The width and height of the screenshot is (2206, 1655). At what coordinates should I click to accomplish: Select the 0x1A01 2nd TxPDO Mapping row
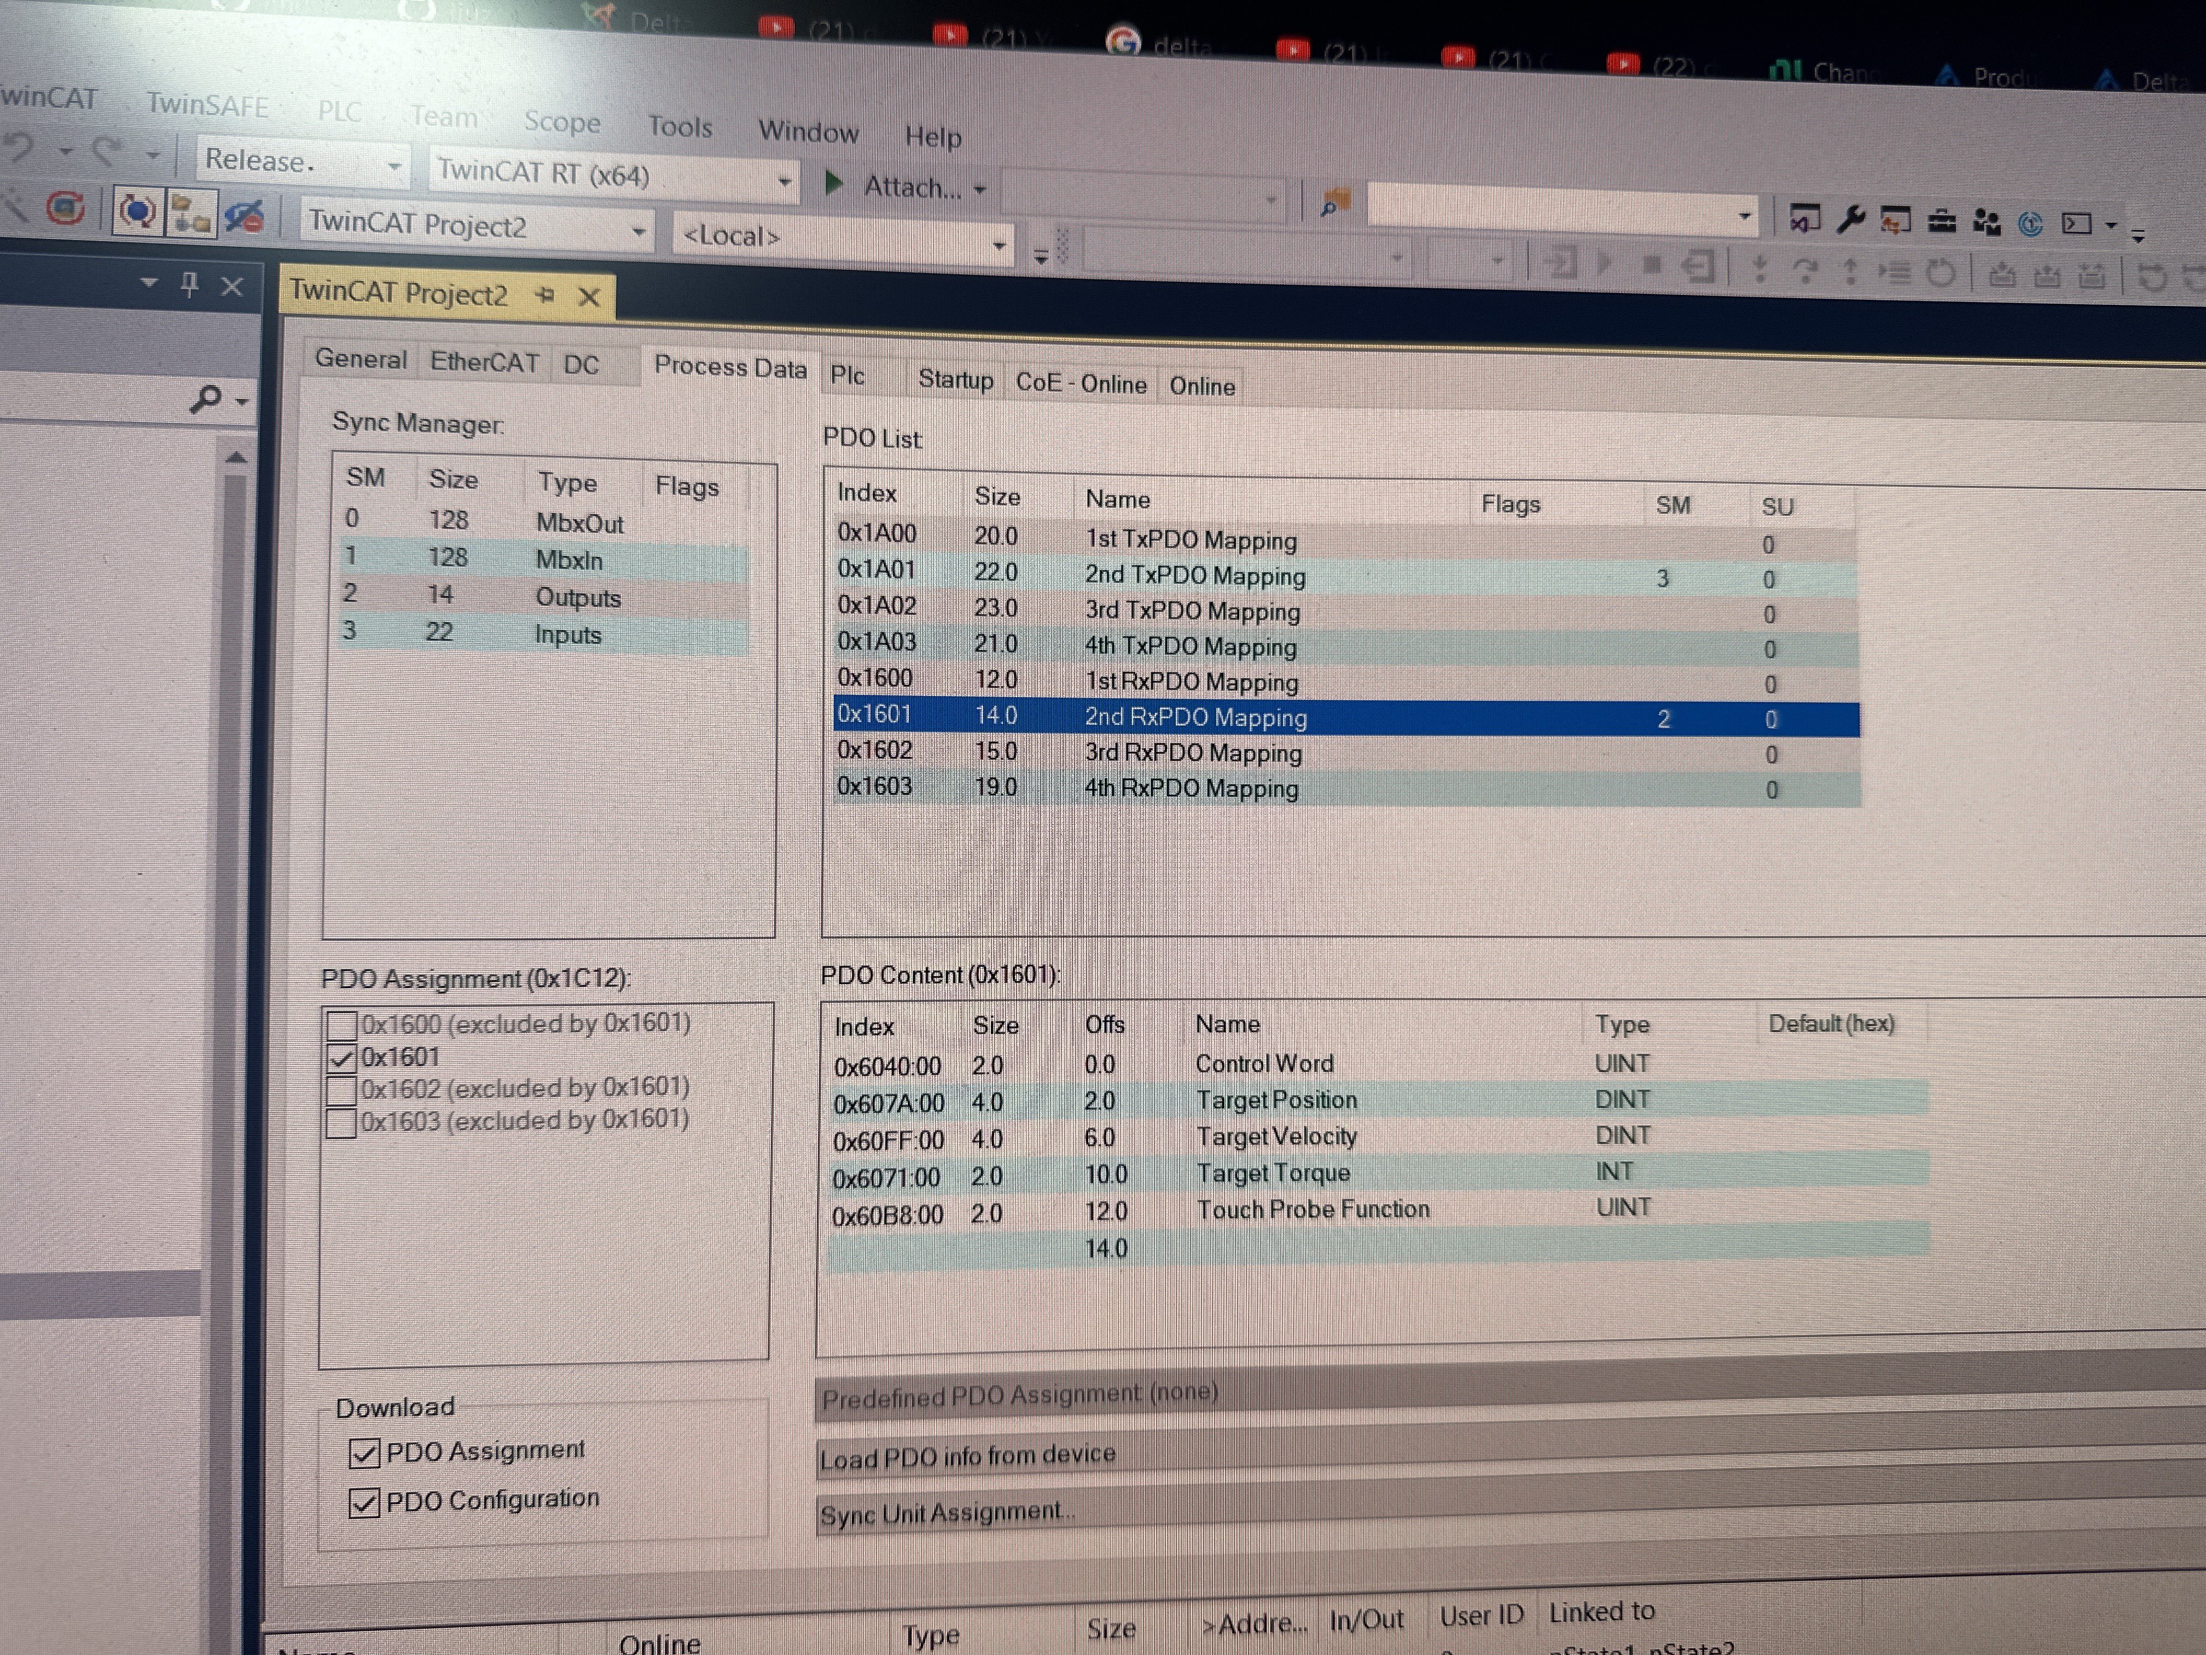coord(1195,576)
